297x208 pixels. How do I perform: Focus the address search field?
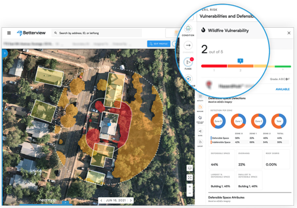[x=97, y=33]
